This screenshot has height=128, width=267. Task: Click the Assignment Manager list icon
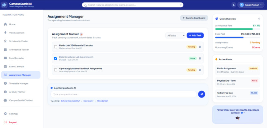click(5, 75)
